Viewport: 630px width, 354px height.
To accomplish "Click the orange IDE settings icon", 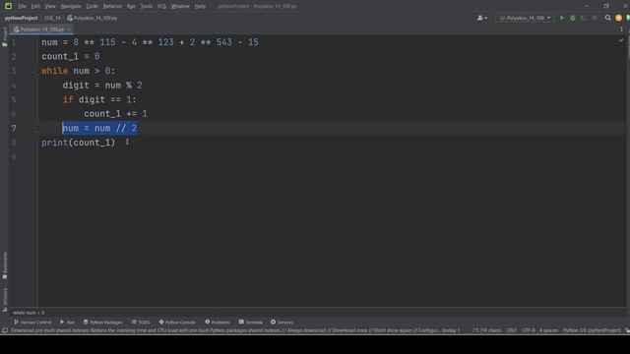I will pyautogui.click(x=619, y=18).
